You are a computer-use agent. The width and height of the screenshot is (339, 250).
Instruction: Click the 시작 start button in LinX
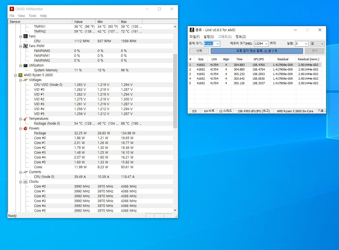[x=199, y=51]
